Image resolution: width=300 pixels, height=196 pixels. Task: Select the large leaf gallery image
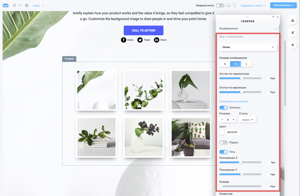[96, 90]
